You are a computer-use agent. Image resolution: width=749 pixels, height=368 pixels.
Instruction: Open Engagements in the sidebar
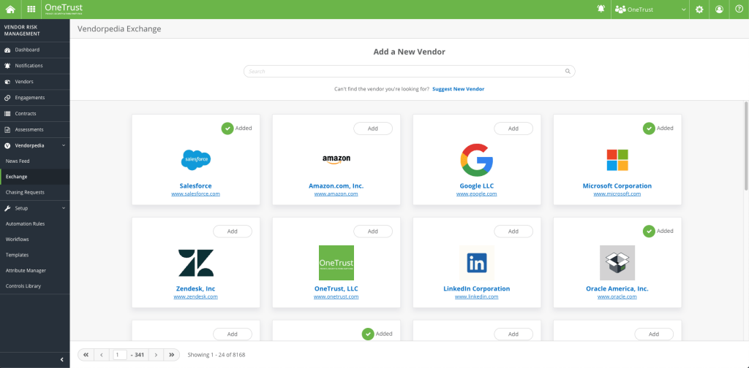35,98
